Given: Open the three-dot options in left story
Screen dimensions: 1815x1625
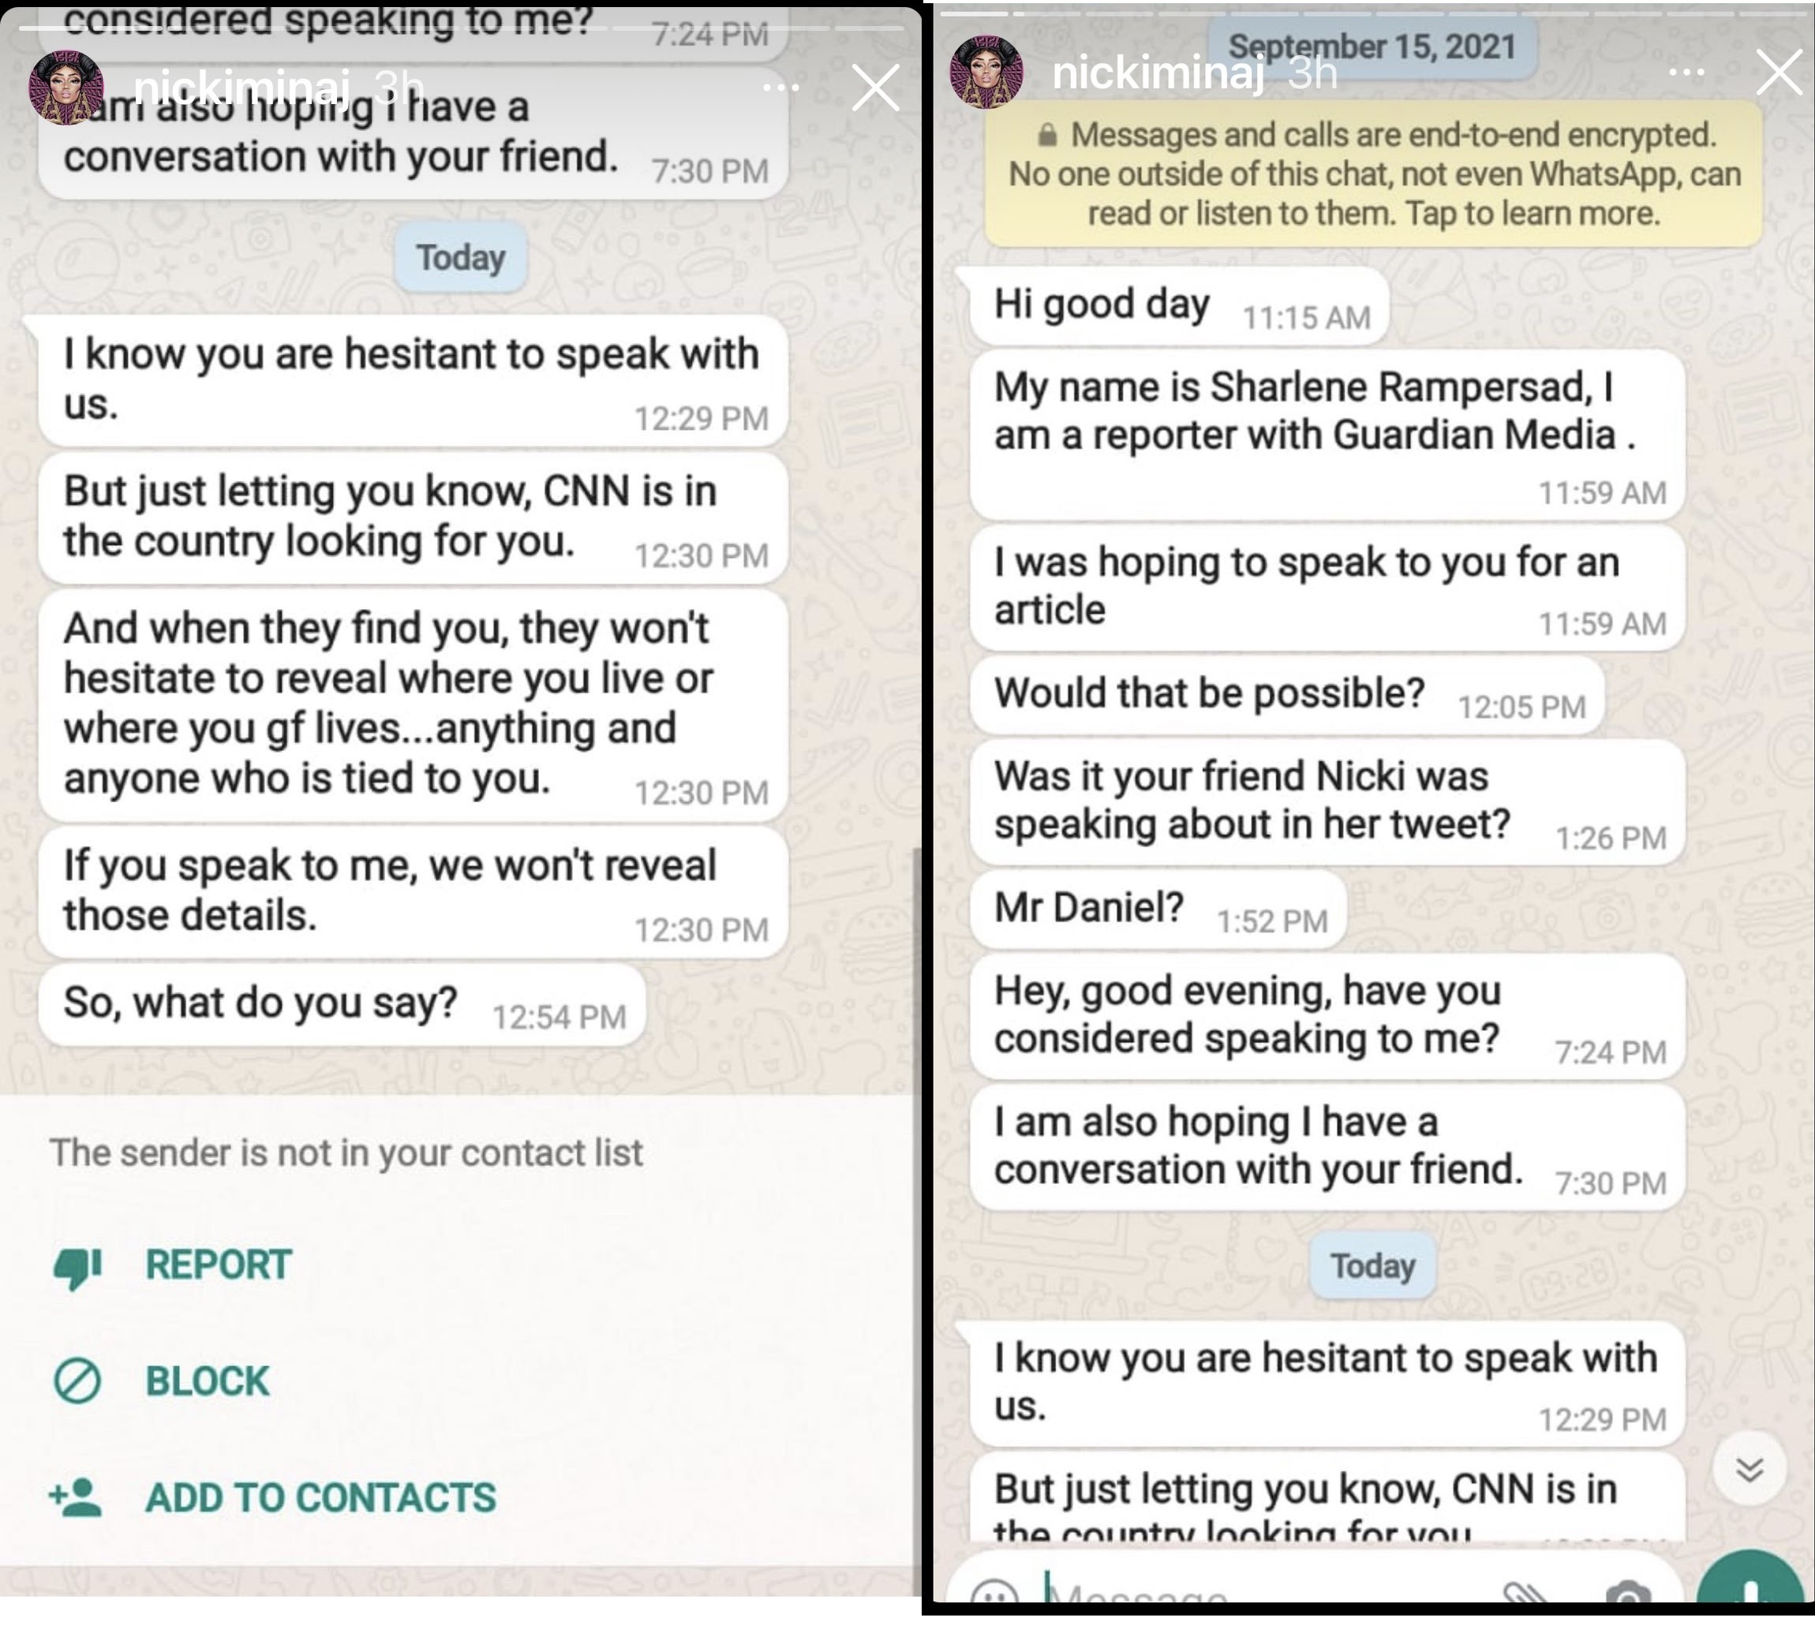Looking at the screenshot, I should tap(780, 88).
